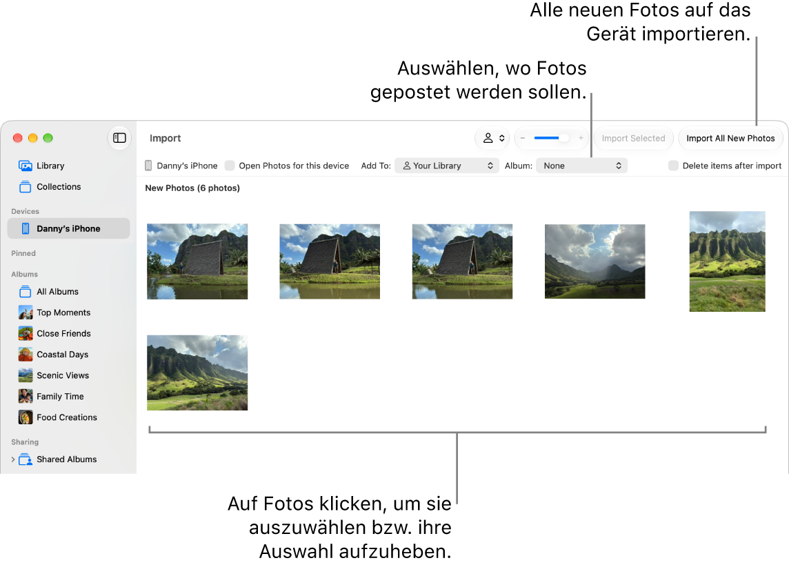The height and width of the screenshot is (565, 789).
Task: Open the Scenic Views album label
Action: pyautogui.click(x=63, y=375)
